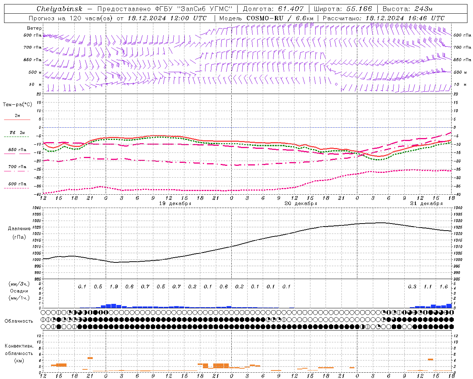Click the dotted line sample under the 500 гПа temperature legend
The image size is (473, 379).
coord(16,188)
